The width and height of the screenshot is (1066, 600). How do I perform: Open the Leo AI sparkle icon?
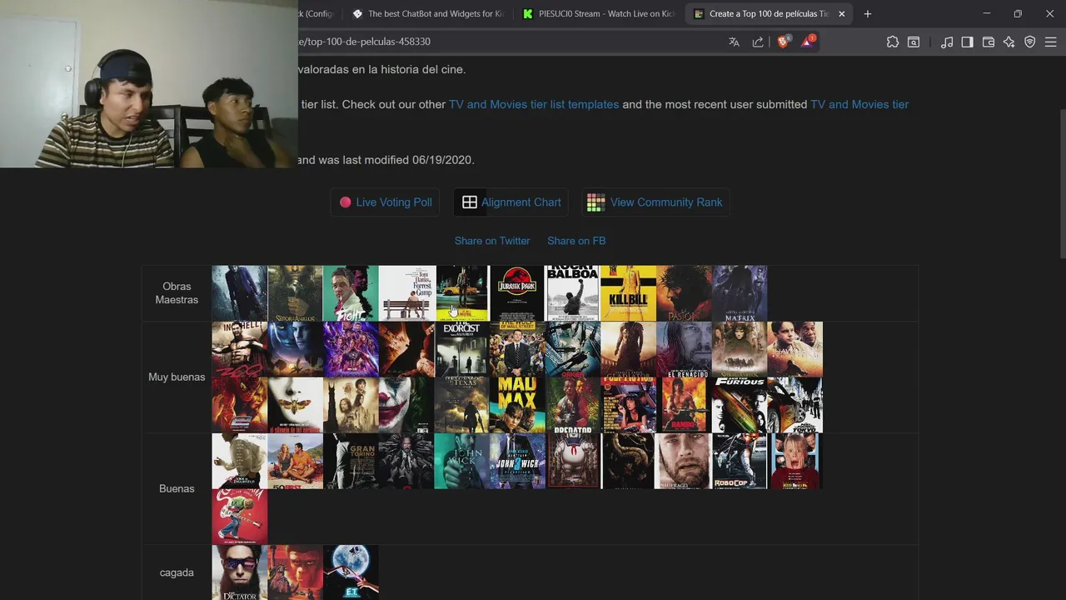tap(1009, 42)
